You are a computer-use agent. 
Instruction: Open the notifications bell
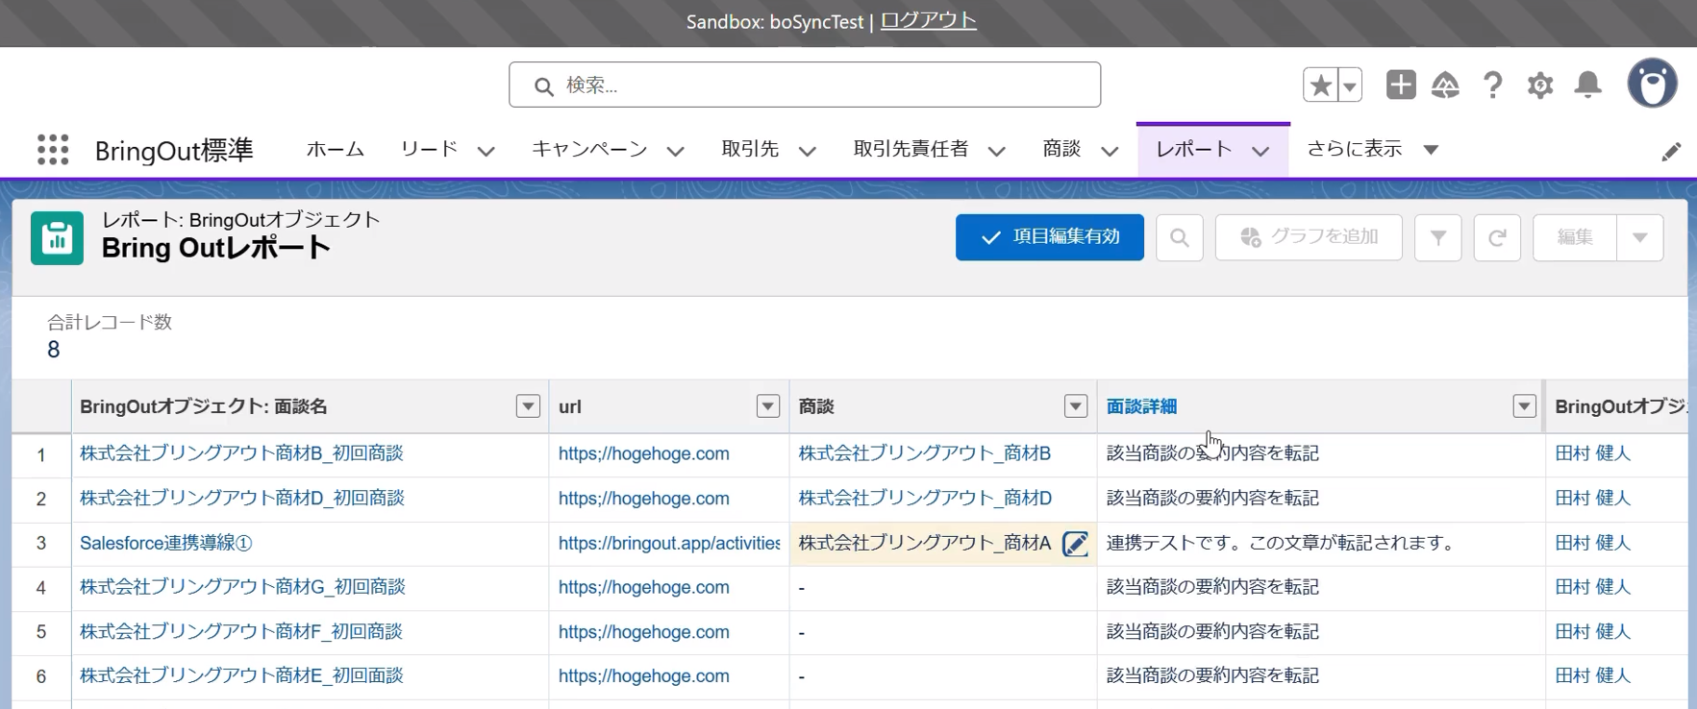1588,85
